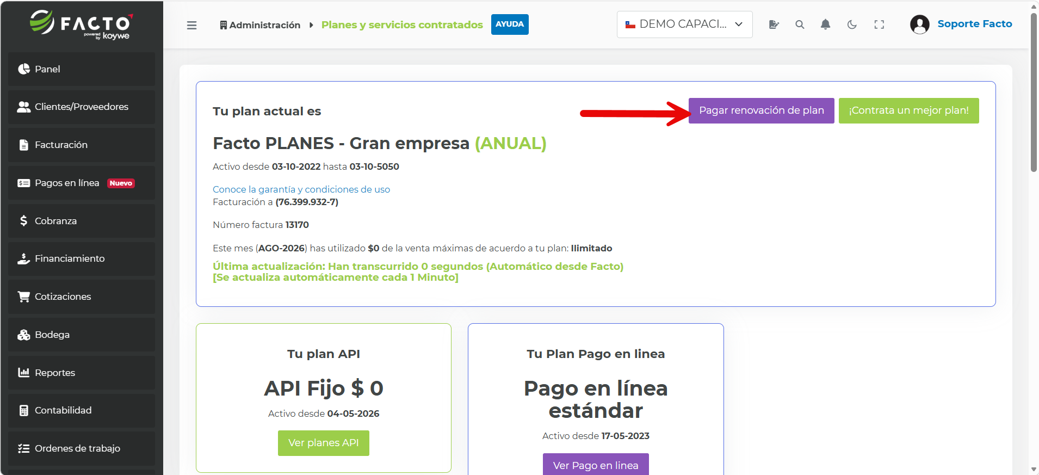
Task: Go to Administración breadcrumb
Action: pos(260,25)
